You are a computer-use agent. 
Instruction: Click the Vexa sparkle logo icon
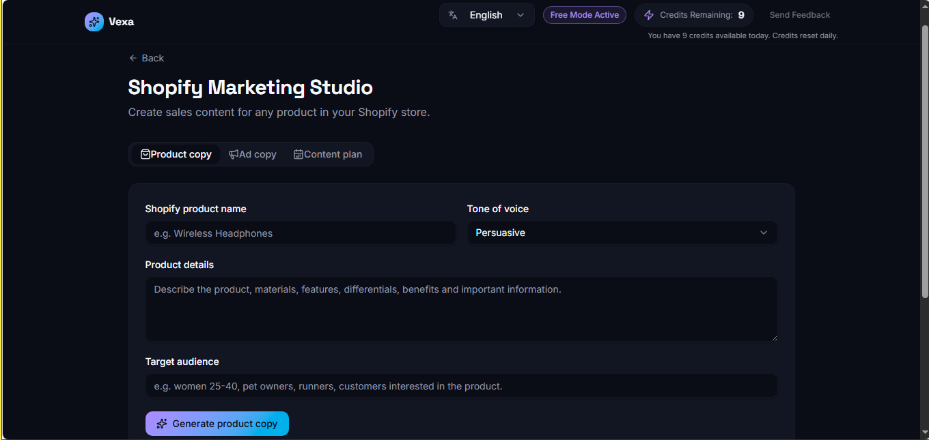tap(94, 22)
